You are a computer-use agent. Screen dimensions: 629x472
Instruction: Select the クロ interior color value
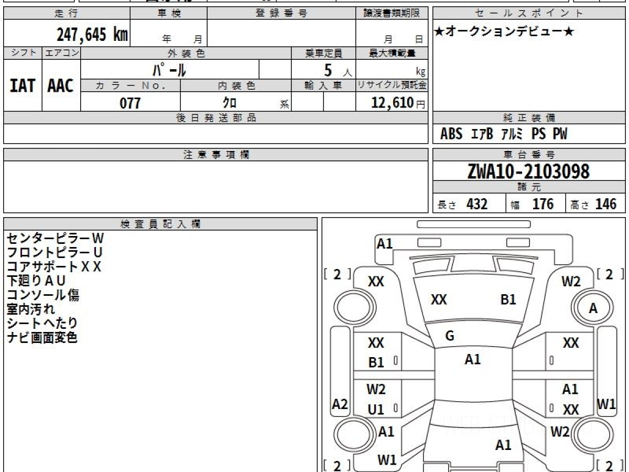[230, 103]
